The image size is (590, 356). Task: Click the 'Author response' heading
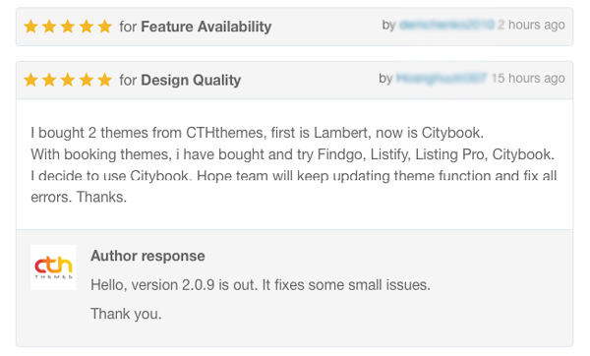(x=147, y=256)
